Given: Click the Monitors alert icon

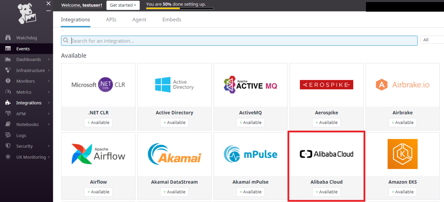Looking at the screenshot, I should (8, 81).
